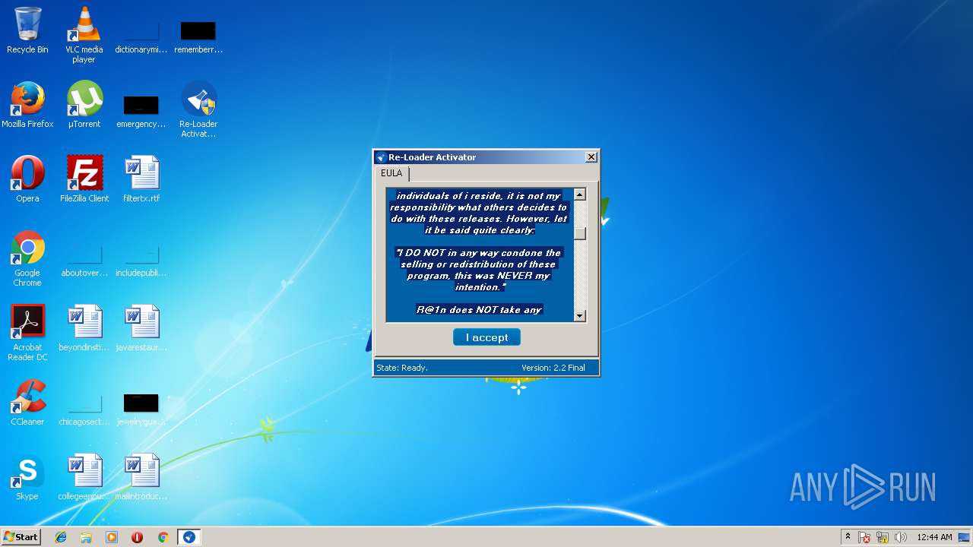Select the Mozilla Firefox desktop icon
The image size is (973, 547).
point(27,105)
